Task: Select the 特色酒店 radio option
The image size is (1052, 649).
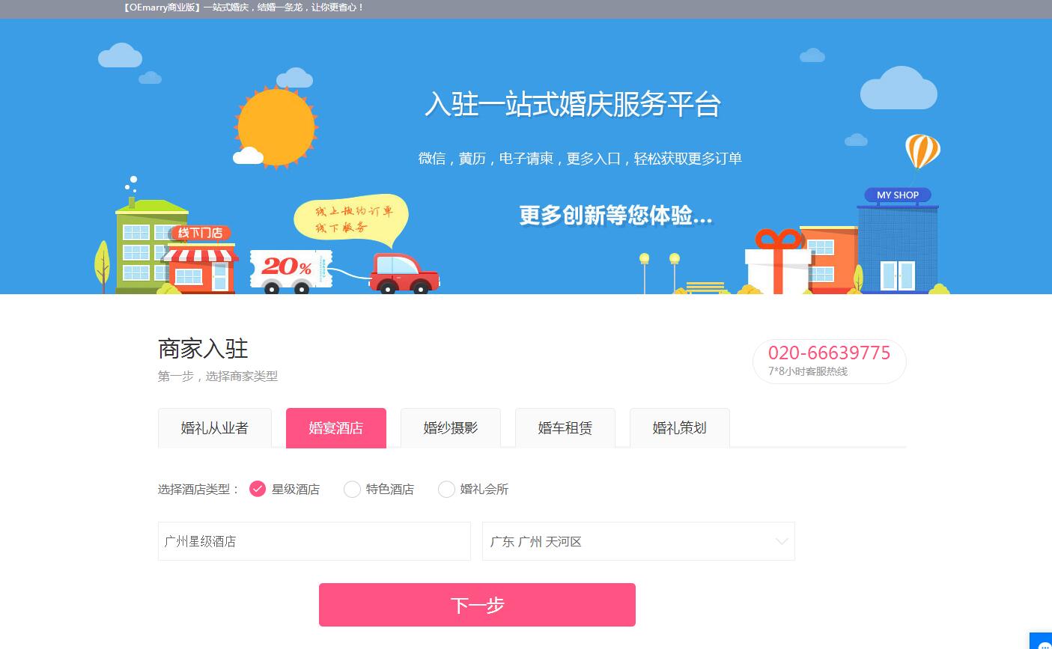Action: pos(352,489)
